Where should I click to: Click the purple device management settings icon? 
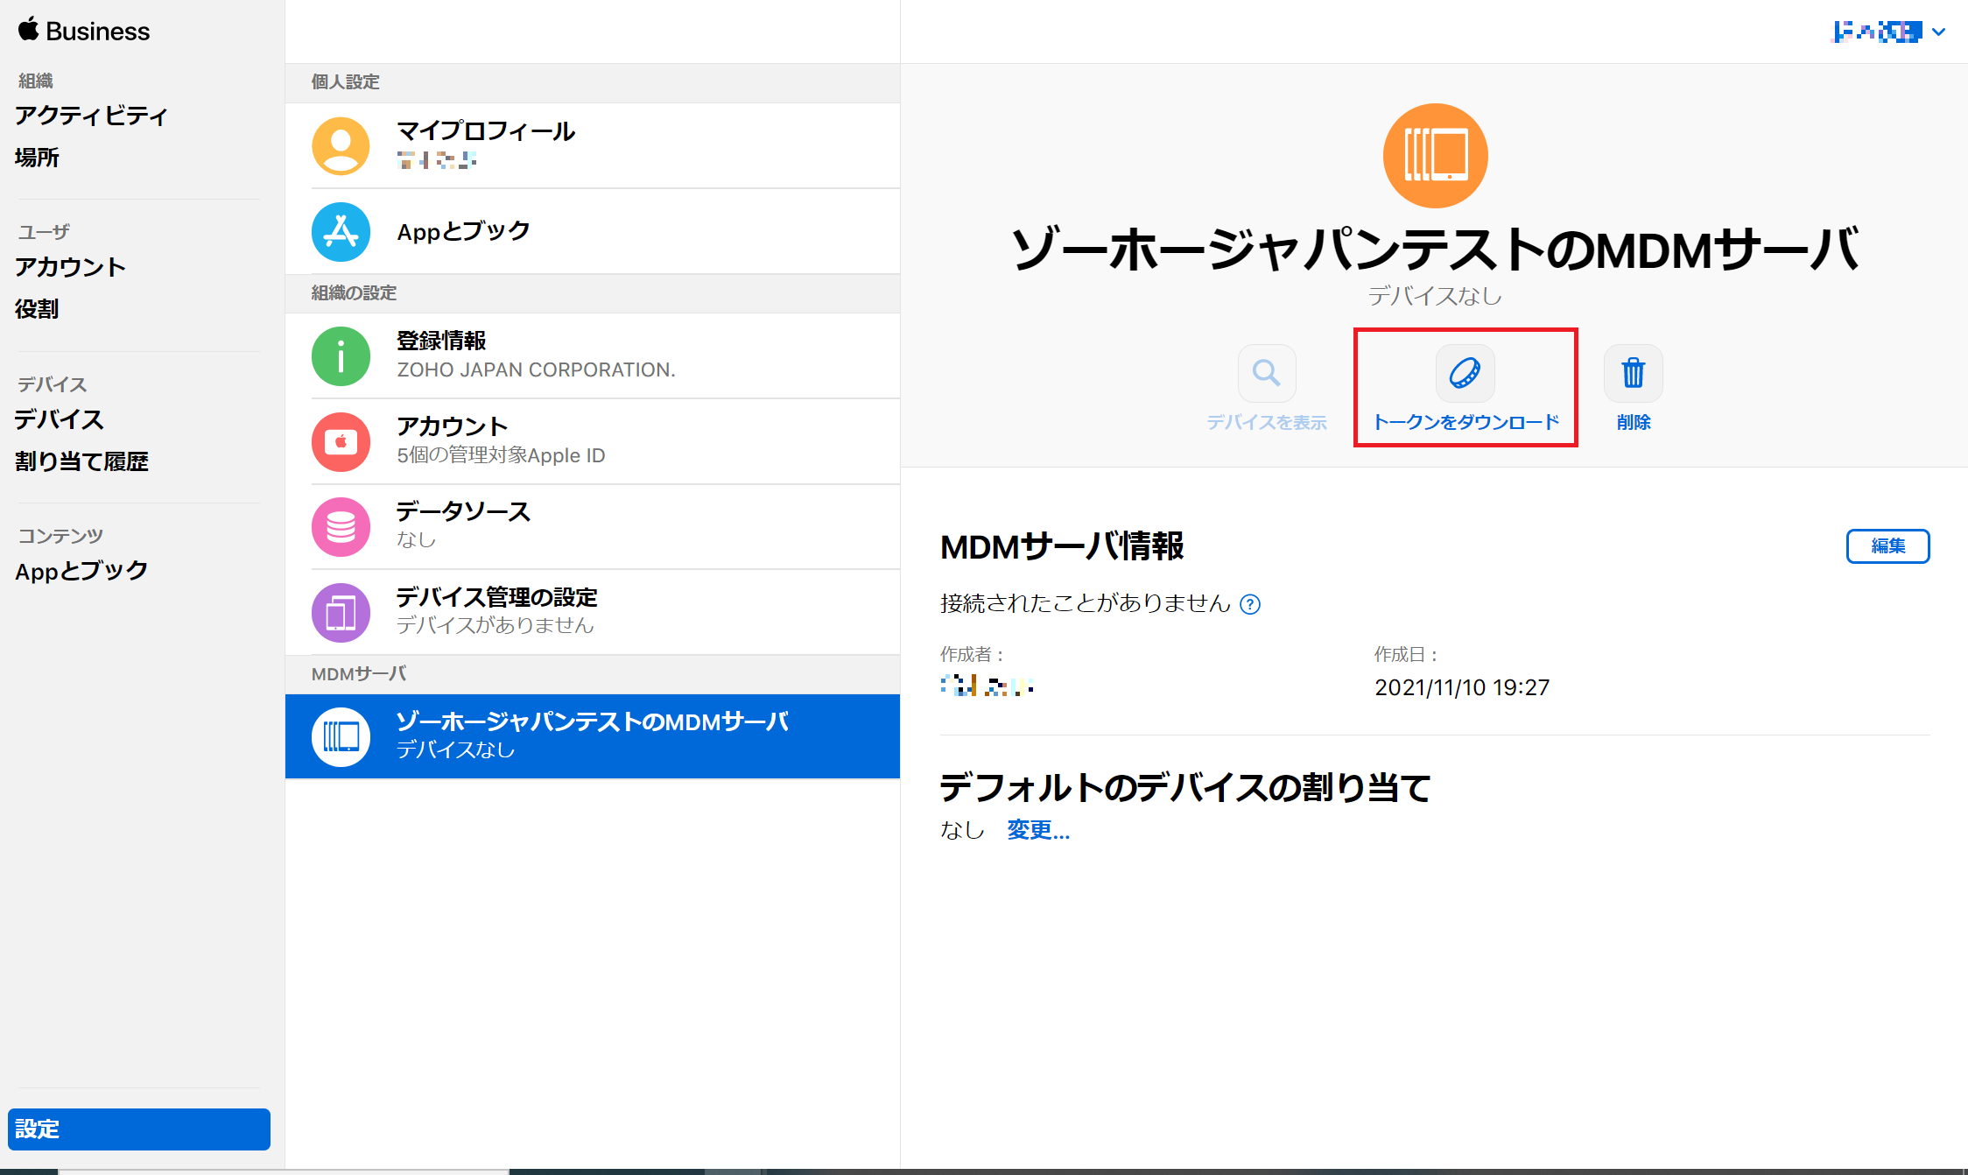[x=341, y=612]
